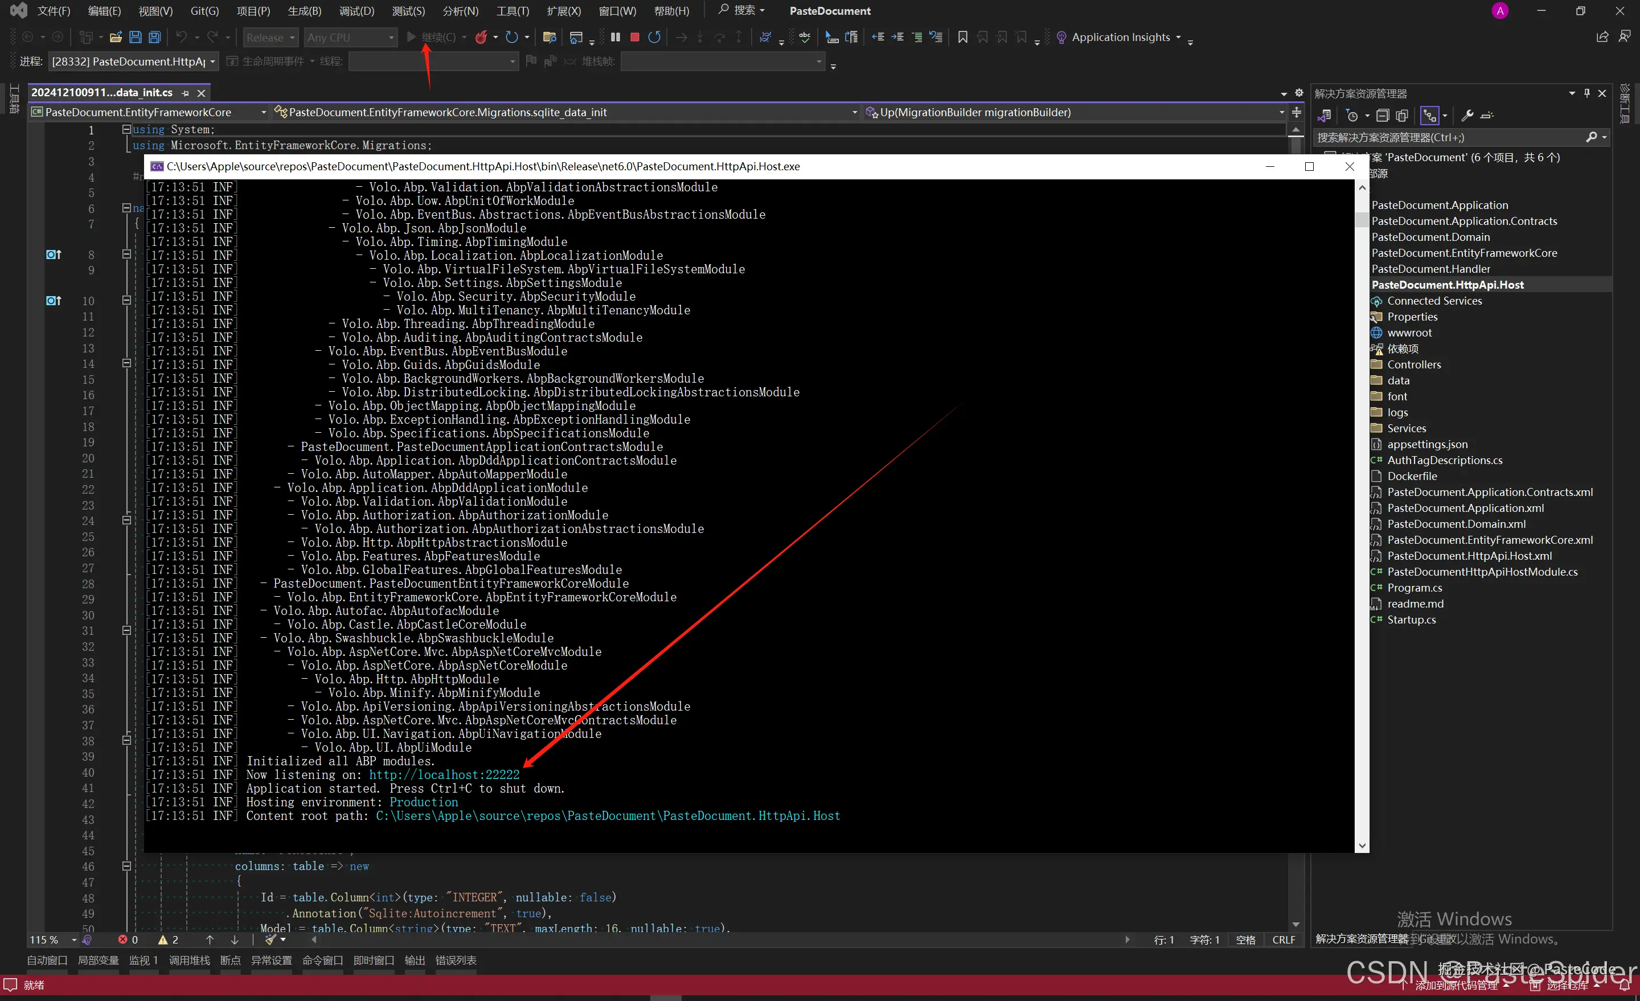
Task: Click the red Stop Debugging square
Action: tap(634, 37)
